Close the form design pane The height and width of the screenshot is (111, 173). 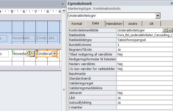click(x=63, y=4)
